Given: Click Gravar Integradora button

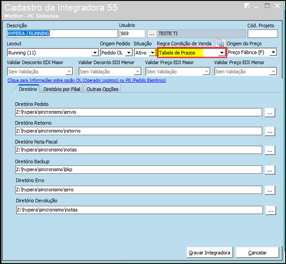Looking at the screenshot, I should click(x=210, y=253).
